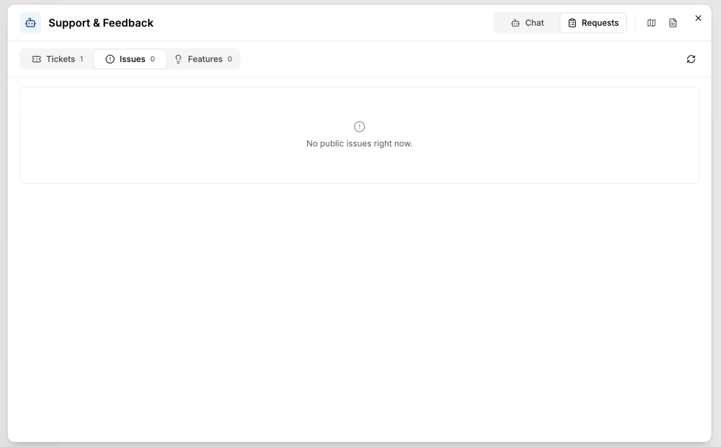721x447 pixels.
Task: Select the Requests view
Action: coord(593,23)
